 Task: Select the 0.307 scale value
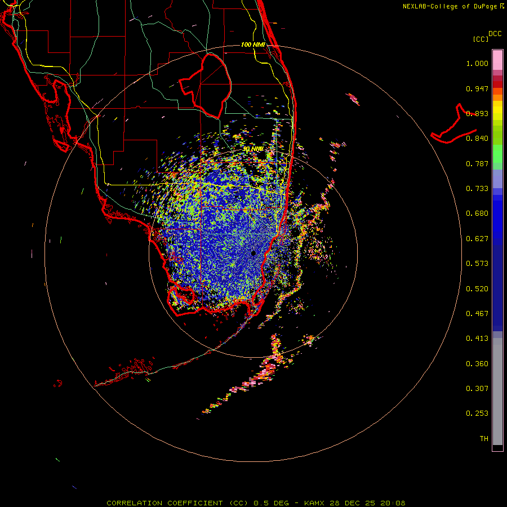coord(477,389)
